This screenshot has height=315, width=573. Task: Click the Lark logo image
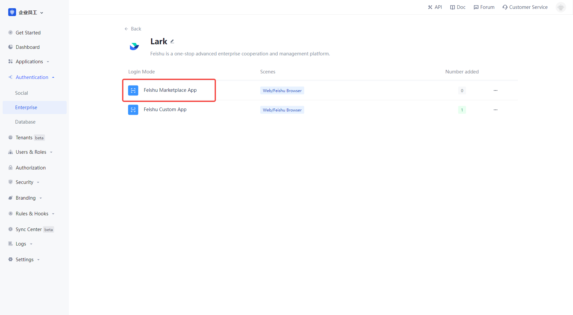134,47
